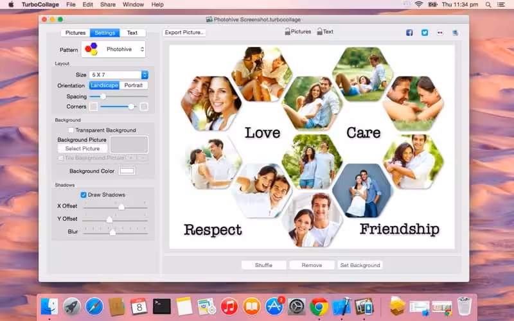Click the desktop wallpaper share icon
Viewport: 514px width, 321px height.
(x=455, y=33)
